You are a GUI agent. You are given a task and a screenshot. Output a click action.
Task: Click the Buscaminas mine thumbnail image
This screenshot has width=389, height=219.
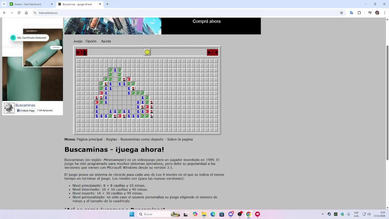click(9, 108)
